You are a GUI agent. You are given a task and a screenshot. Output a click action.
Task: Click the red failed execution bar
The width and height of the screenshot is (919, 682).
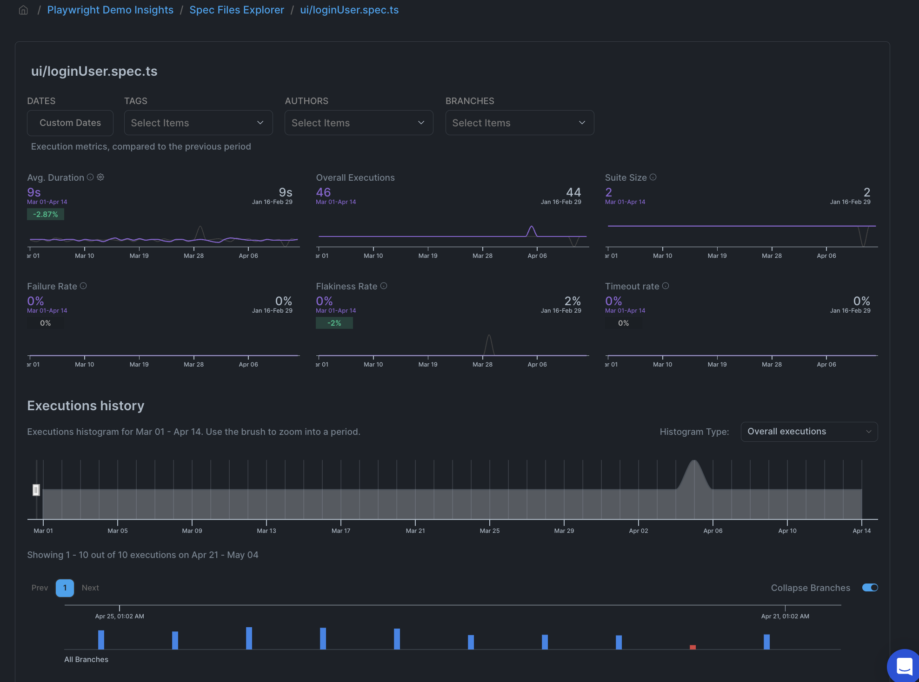[x=693, y=646]
